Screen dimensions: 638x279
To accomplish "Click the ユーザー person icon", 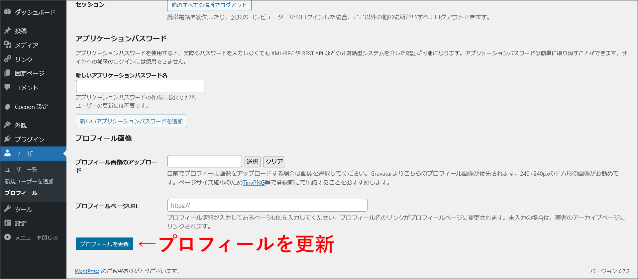I will coord(7,153).
